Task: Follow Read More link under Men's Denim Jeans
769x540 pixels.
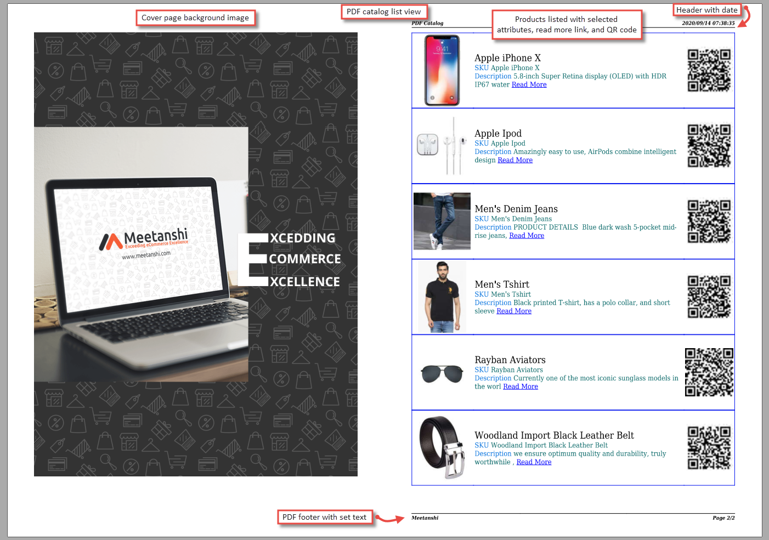Action: 527,236
